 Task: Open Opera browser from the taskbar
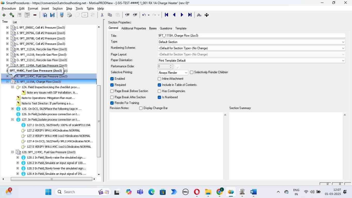click(x=197, y=192)
